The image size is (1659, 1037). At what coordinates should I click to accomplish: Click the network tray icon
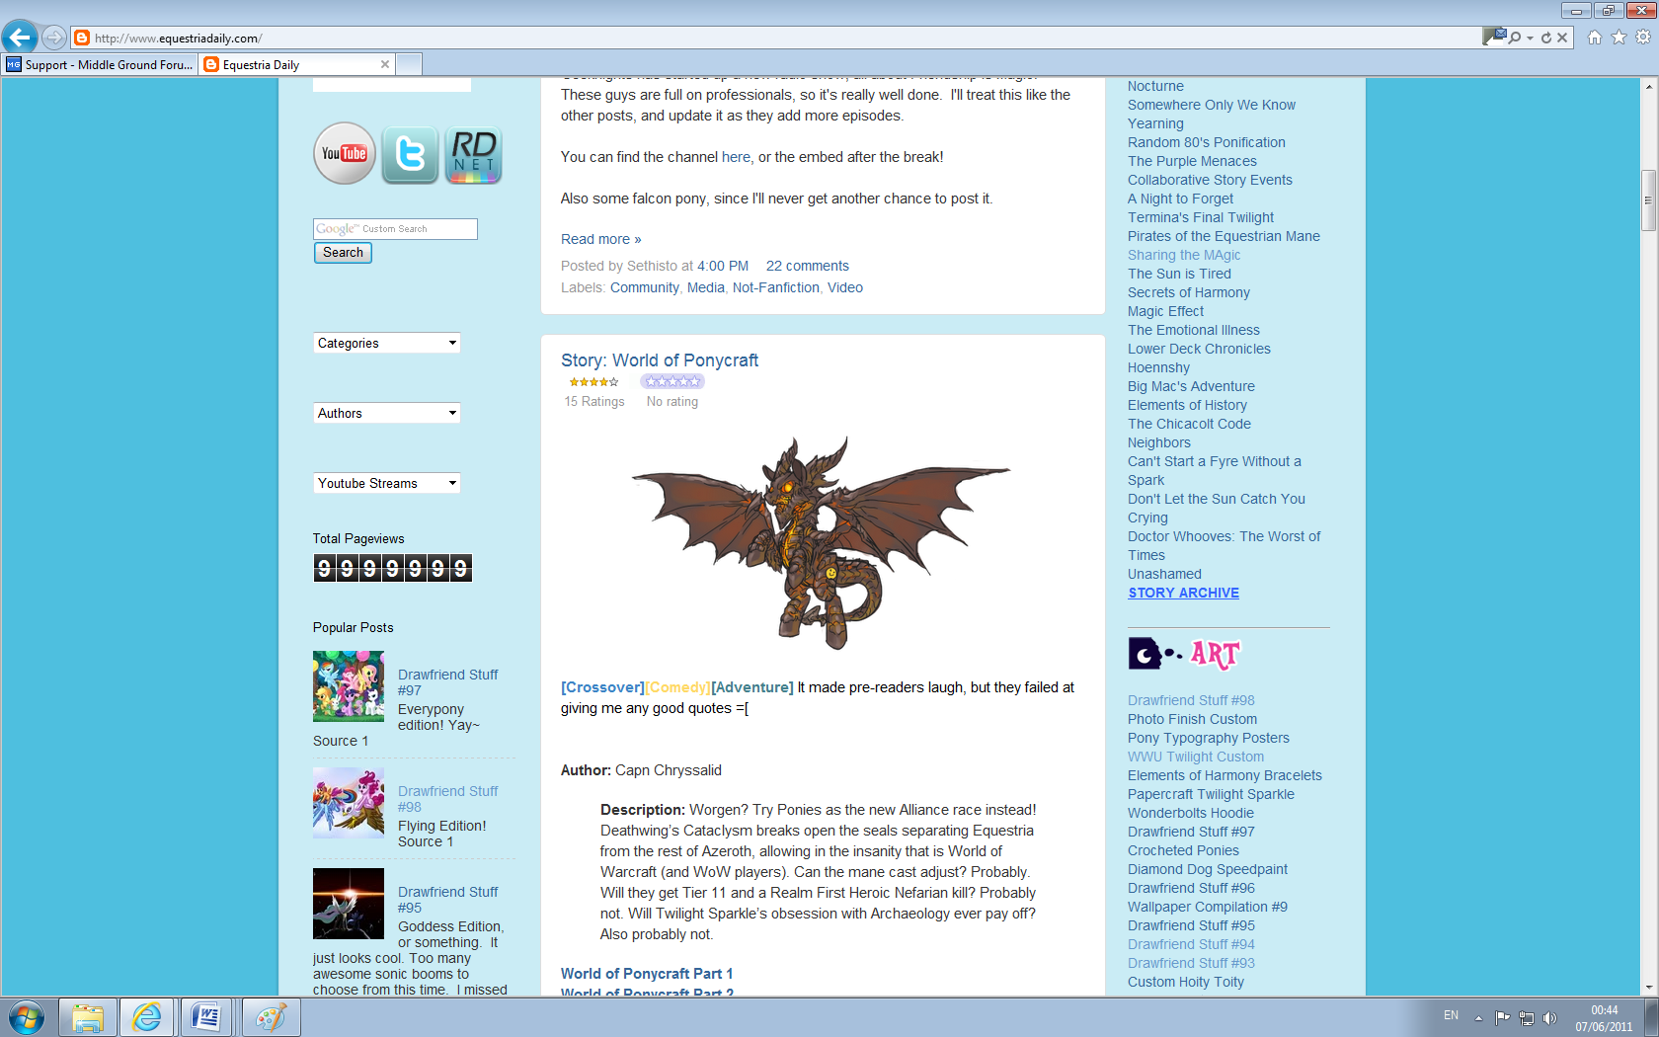tap(1527, 1017)
